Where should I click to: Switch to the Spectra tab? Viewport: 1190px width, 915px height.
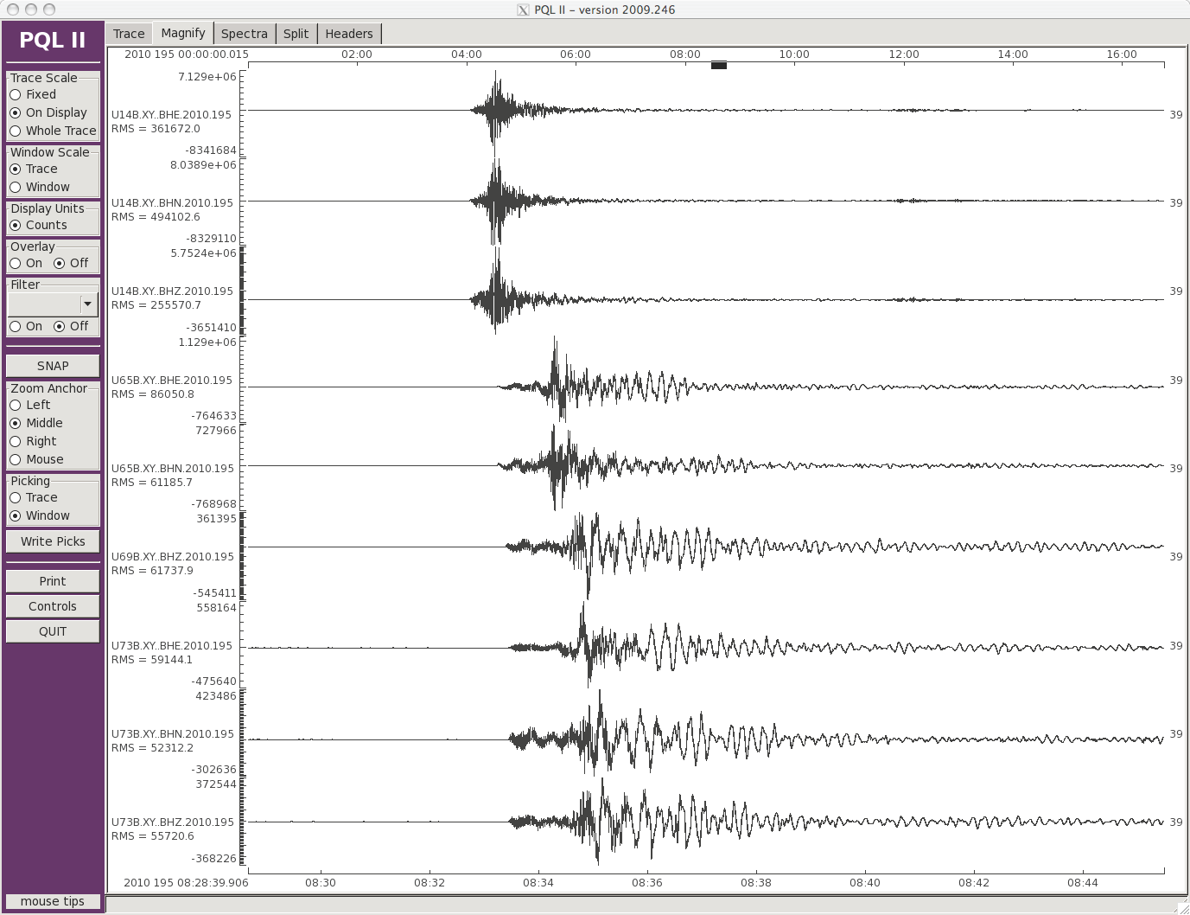(x=244, y=34)
